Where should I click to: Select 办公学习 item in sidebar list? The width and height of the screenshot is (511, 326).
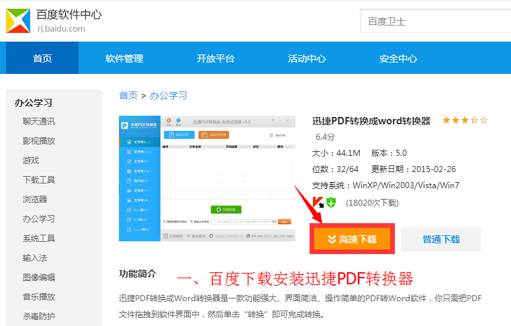(x=39, y=219)
